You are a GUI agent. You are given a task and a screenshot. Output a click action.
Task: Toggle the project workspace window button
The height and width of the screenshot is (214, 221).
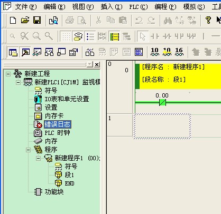tap(13, 52)
